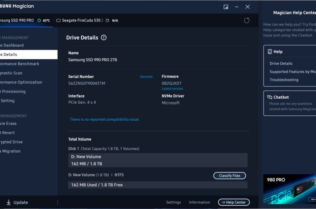Open Performance Optimization in the sidebar
This screenshot has height=209, width=316.
tap(29, 82)
